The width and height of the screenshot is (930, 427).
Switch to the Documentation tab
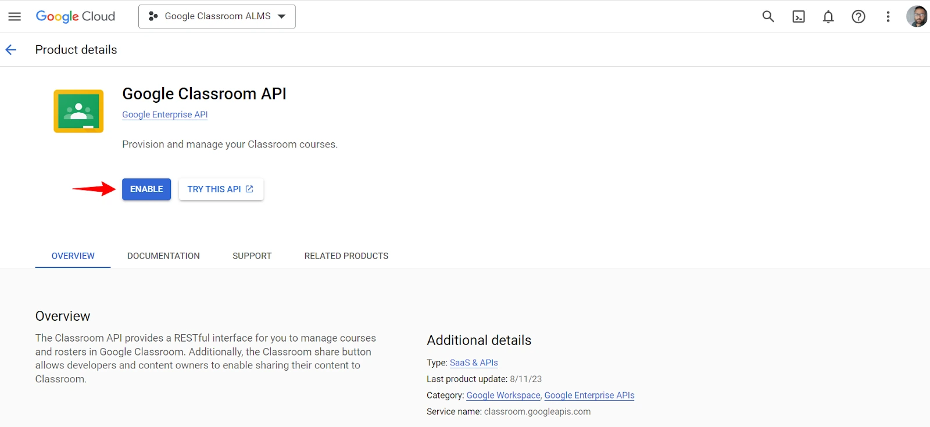click(x=163, y=256)
